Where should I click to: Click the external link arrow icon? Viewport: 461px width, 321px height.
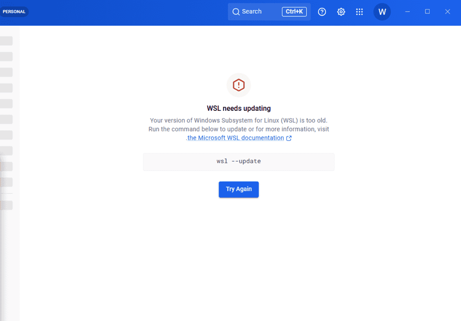coord(289,138)
